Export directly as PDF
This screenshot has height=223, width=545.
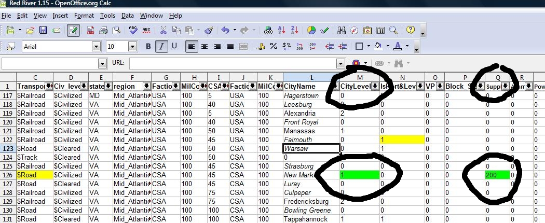tap(91, 30)
